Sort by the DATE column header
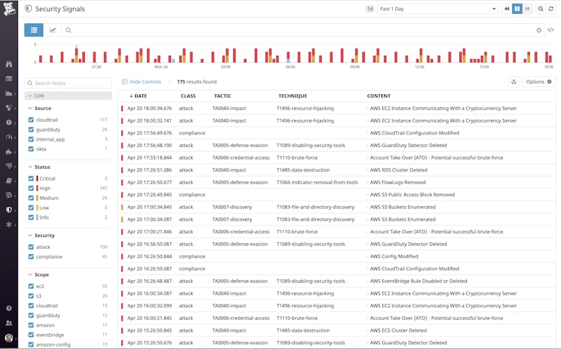The width and height of the screenshot is (561, 349). [x=138, y=96]
